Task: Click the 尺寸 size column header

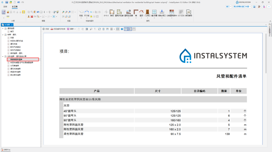Action: point(158,91)
